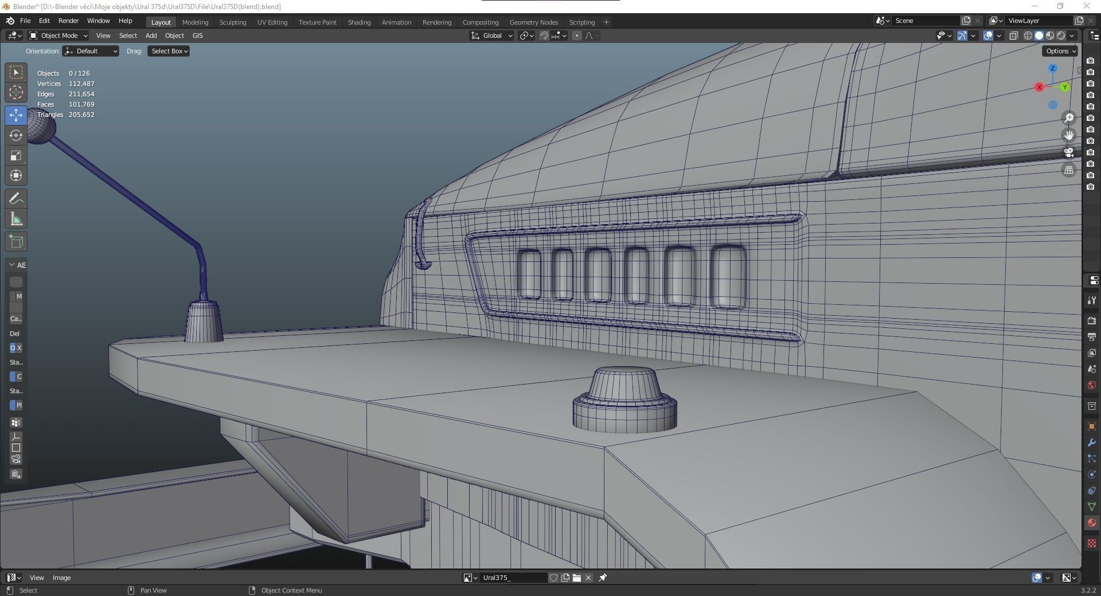Image resolution: width=1101 pixels, height=596 pixels.
Task: Switch to material preview shading
Action: (1050, 36)
